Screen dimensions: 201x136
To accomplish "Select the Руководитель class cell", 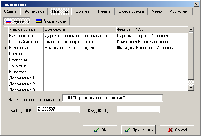I will (26, 36).
